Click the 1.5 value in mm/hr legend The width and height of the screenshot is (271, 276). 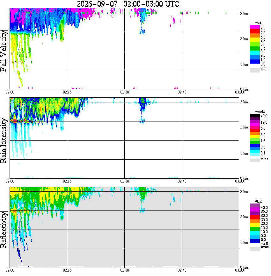point(263,141)
